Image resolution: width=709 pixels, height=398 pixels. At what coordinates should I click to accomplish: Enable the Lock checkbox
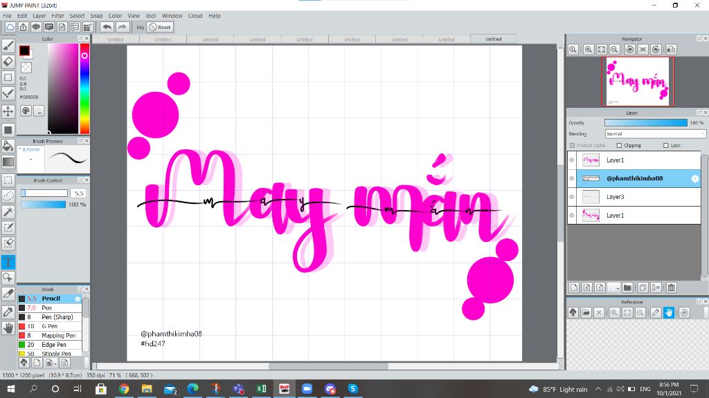pos(665,145)
